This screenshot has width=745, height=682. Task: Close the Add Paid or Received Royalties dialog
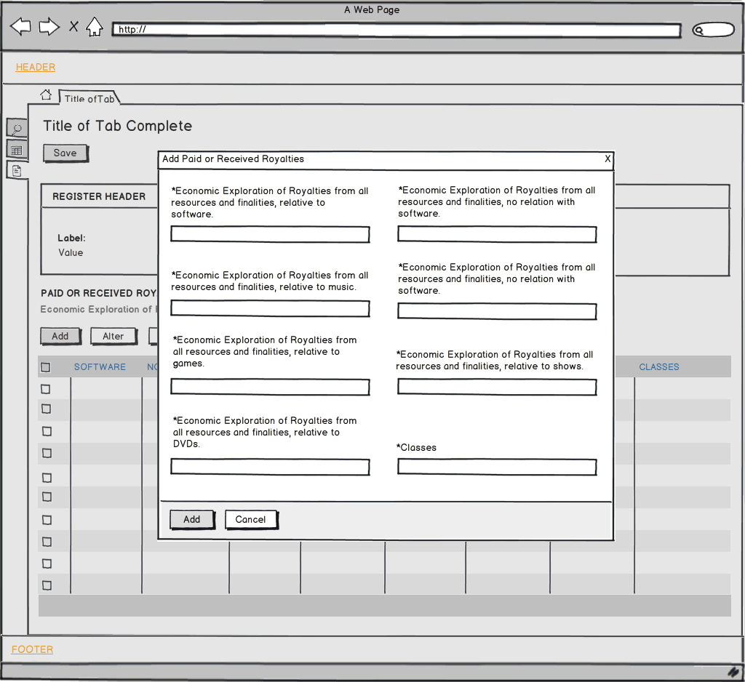click(607, 159)
